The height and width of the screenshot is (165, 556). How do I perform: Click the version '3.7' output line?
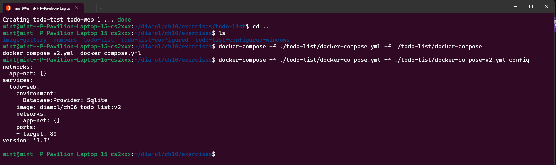(26, 140)
